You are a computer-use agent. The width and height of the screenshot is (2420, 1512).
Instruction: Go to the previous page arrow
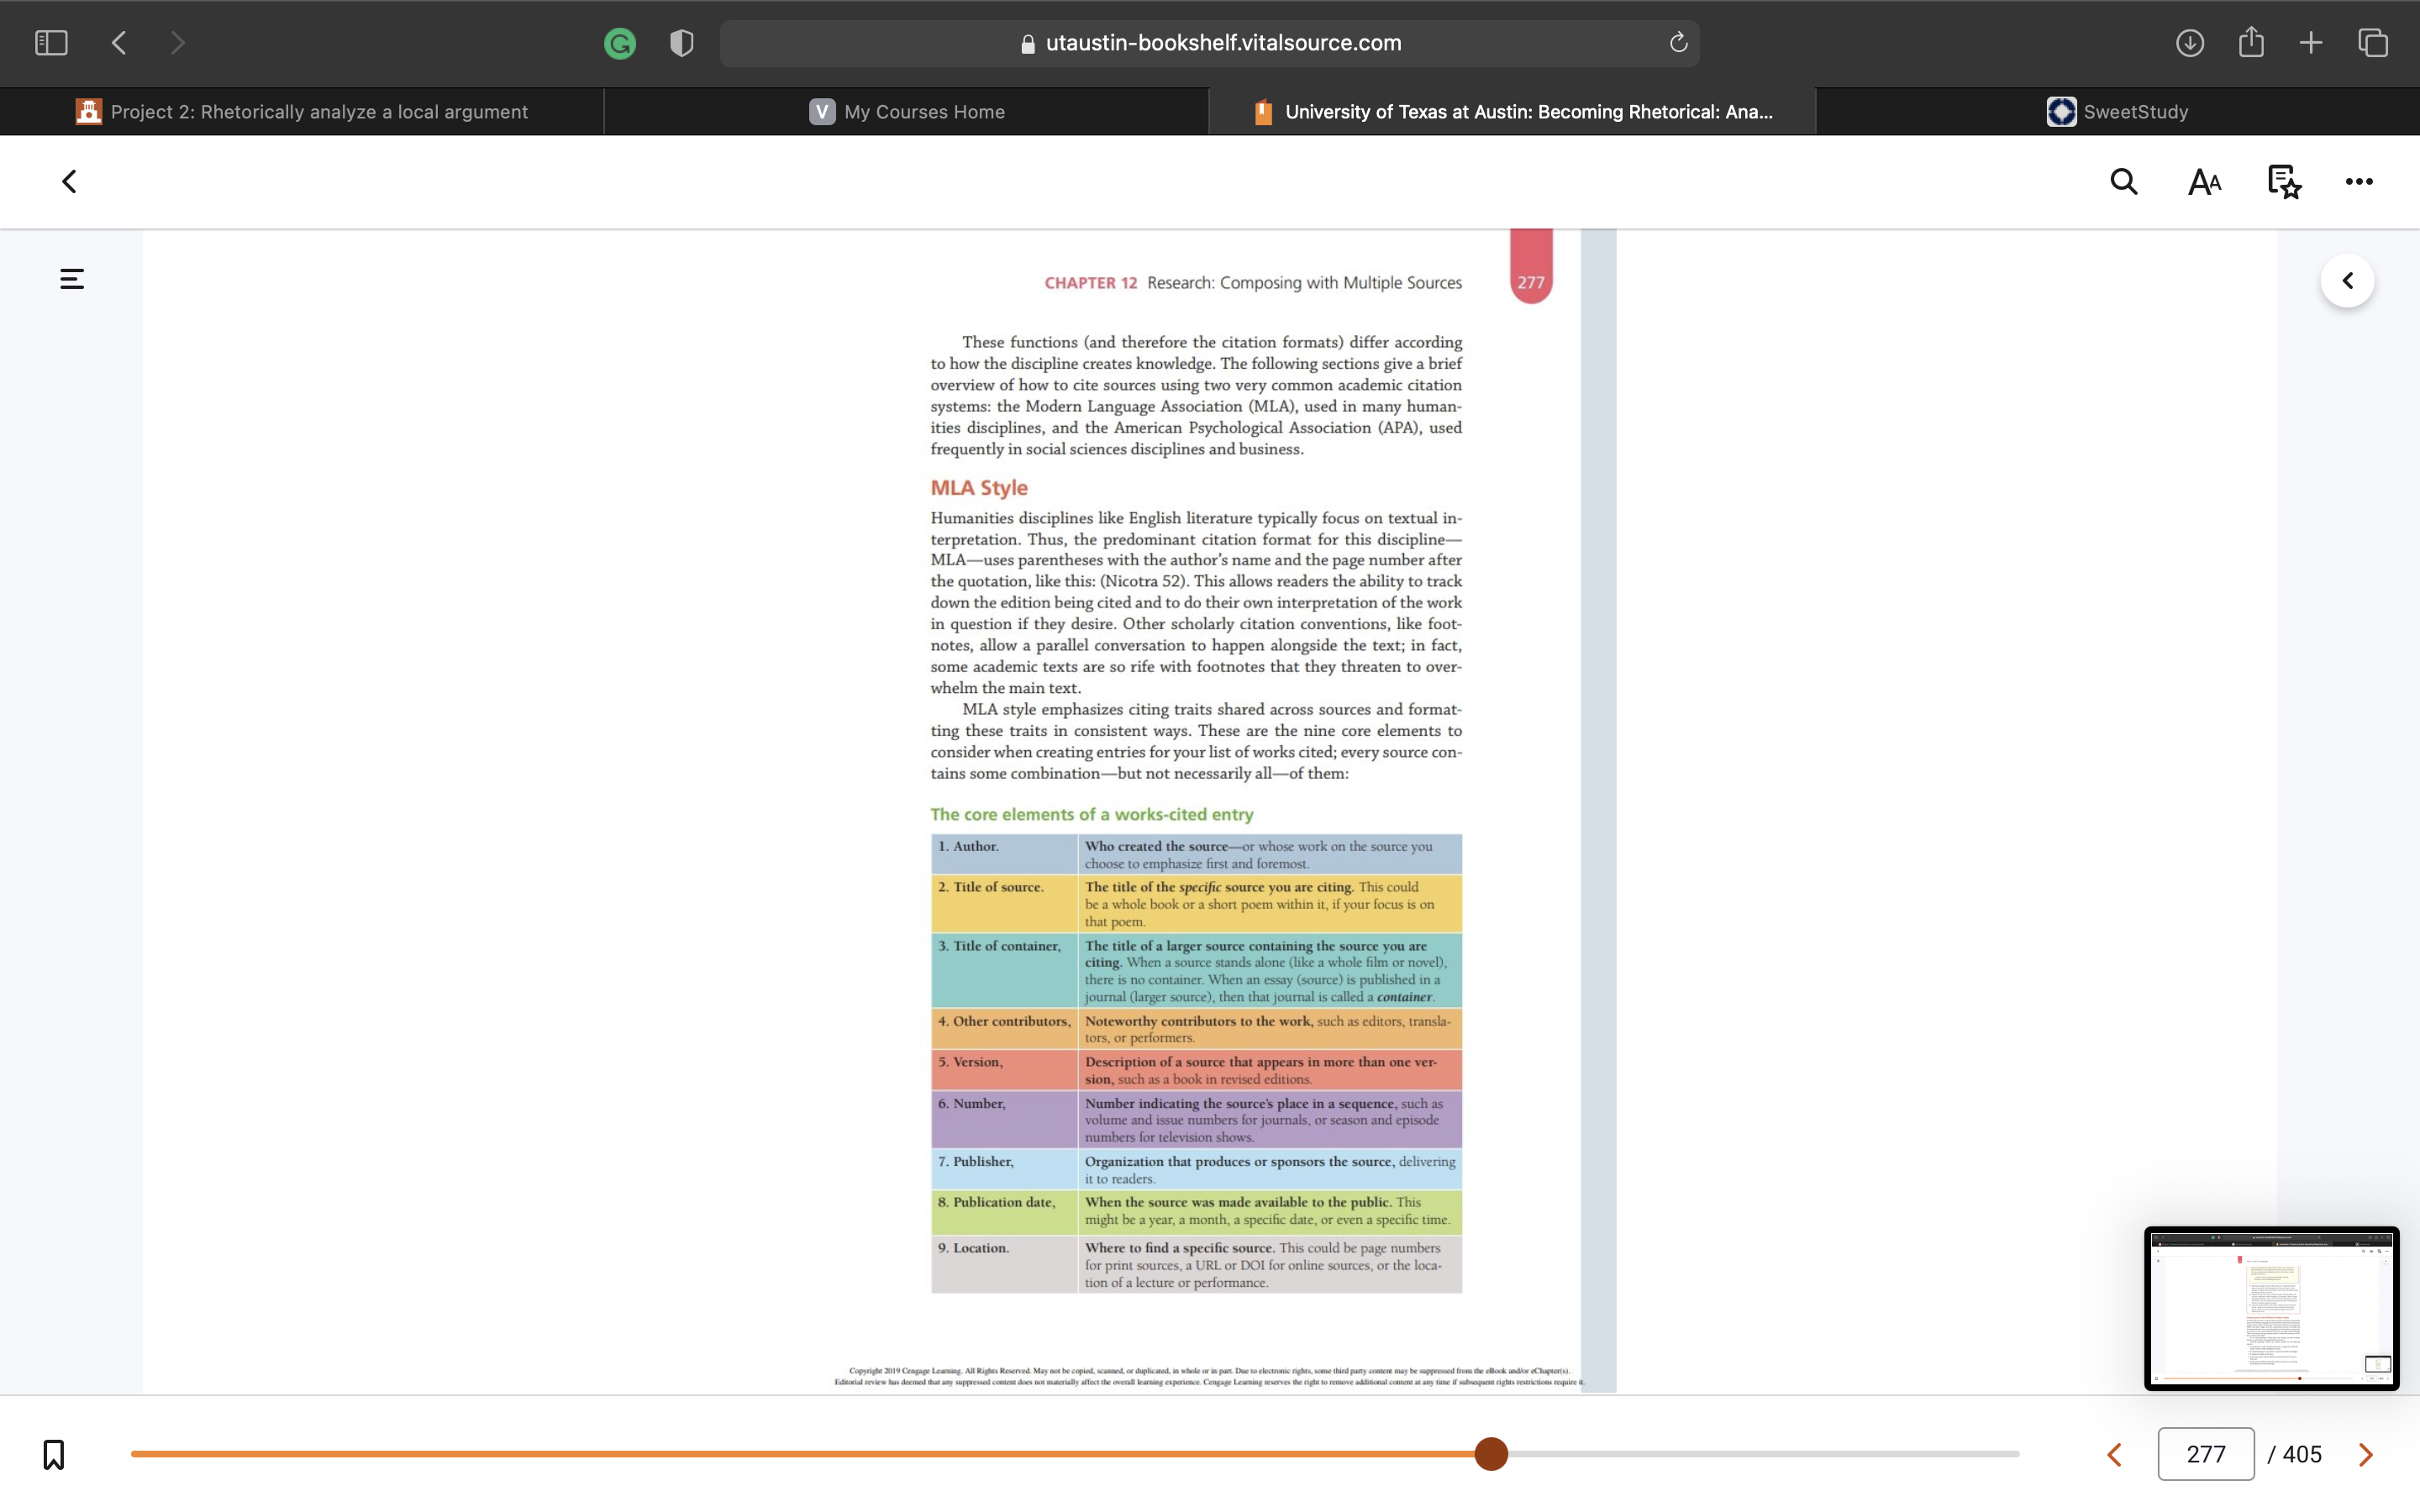[2114, 1455]
